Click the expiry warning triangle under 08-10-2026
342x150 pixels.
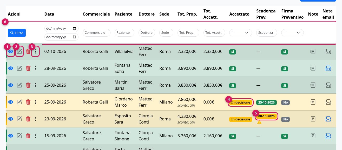pos(259,122)
